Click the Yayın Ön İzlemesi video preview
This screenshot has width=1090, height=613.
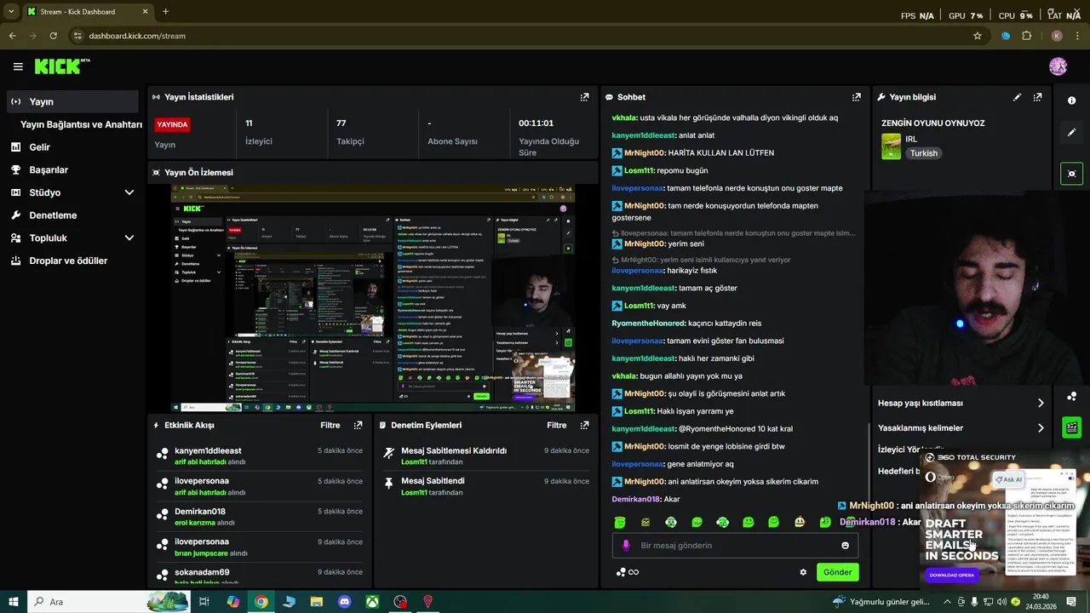coord(373,298)
